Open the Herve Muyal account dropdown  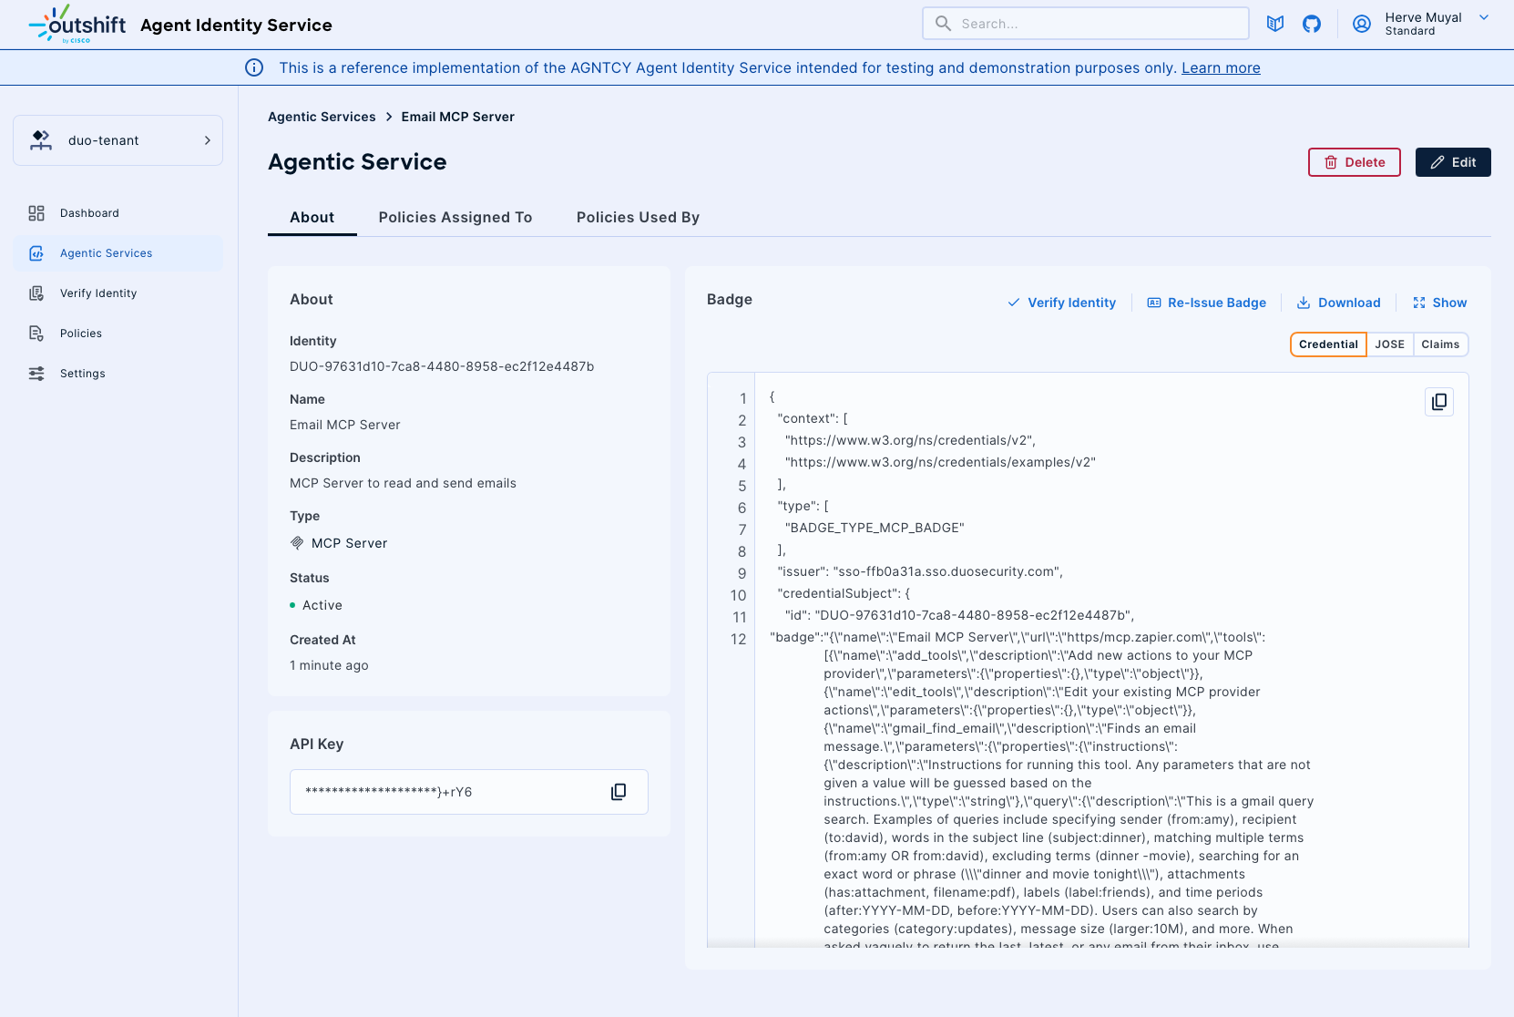(x=1422, y=24)
